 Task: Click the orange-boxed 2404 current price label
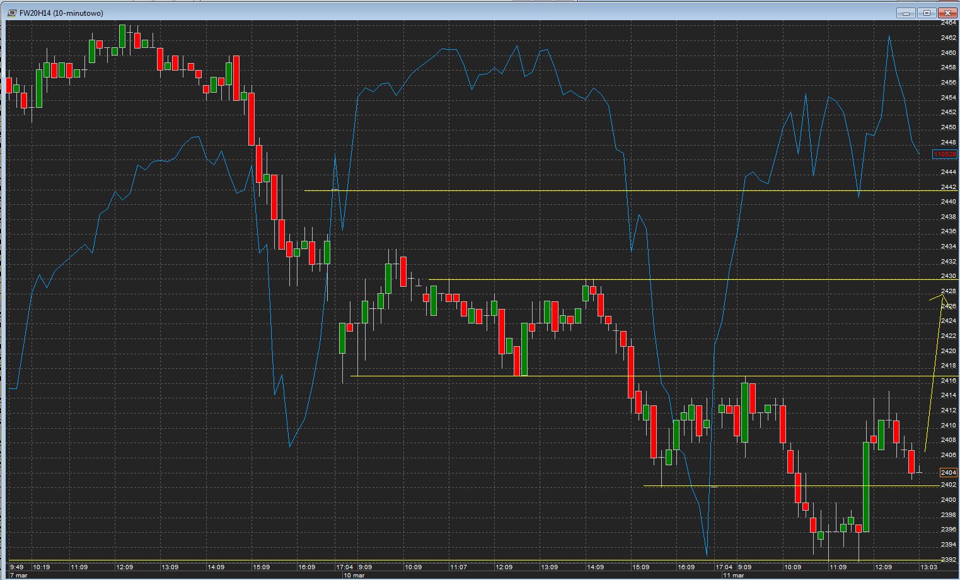948,472
